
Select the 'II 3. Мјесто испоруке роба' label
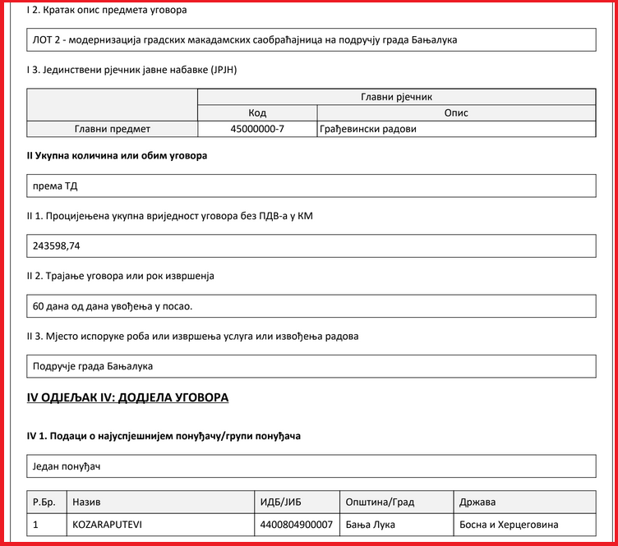[x=193, y=336]
